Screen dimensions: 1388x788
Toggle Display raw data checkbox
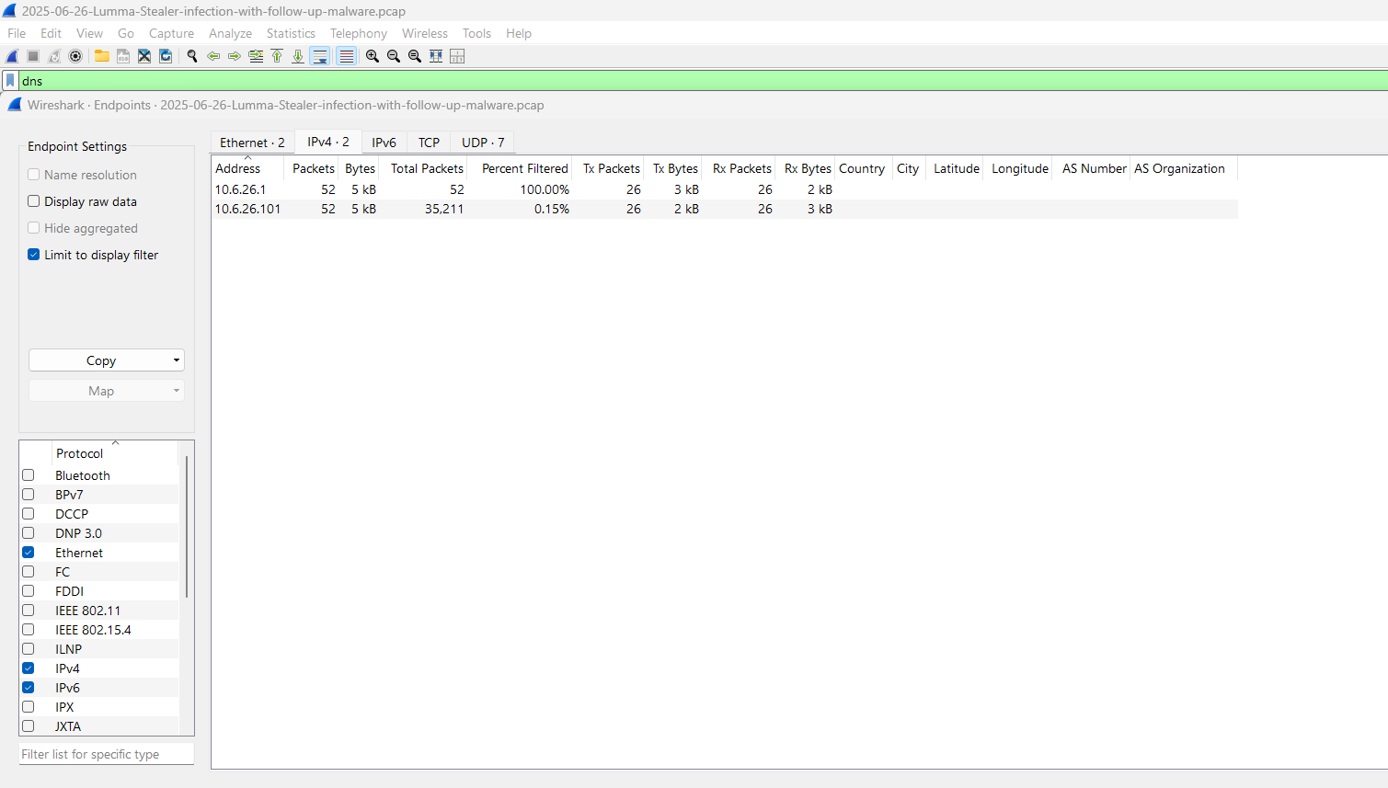click(34, 201)
